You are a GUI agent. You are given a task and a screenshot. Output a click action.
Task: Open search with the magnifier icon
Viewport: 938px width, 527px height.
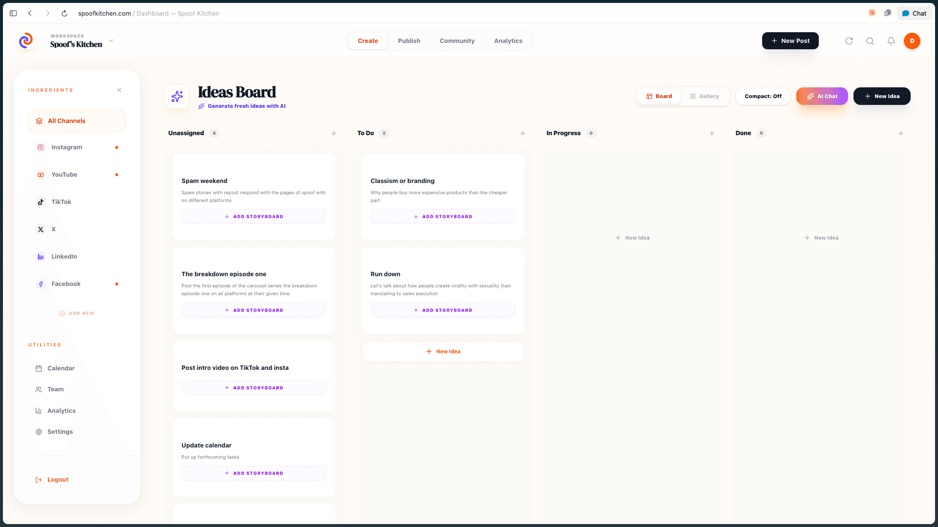870,41
